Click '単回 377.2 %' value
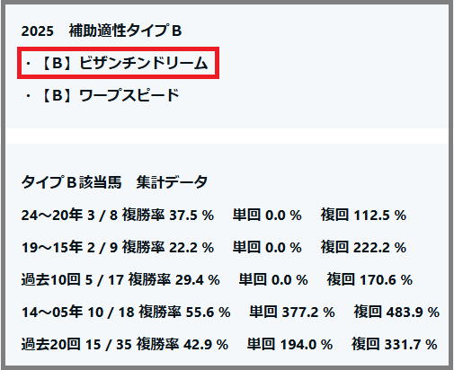Viewport: 454px width, 370px height. pos(292,312)
